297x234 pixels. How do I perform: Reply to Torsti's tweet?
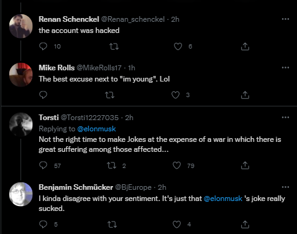(43, 166)
